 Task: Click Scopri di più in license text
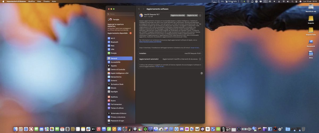[x=160, y=66]
